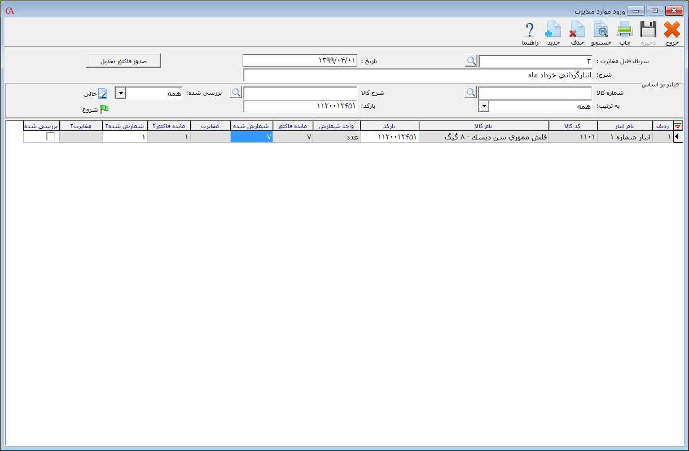Open Help (راهنما) question mark icon
Viewport: 689px width, 451px height.
[x=529, y=30]
